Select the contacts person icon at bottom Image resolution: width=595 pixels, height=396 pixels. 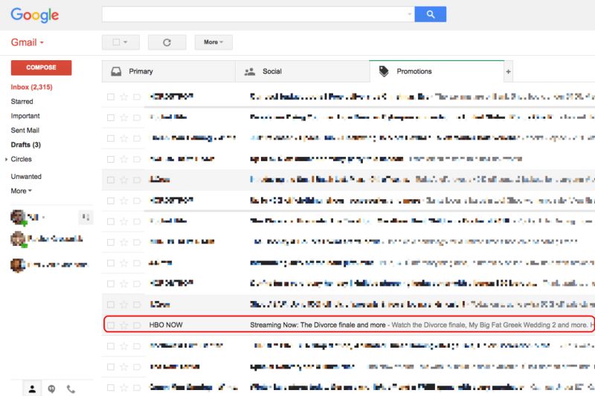pos(32,389)
